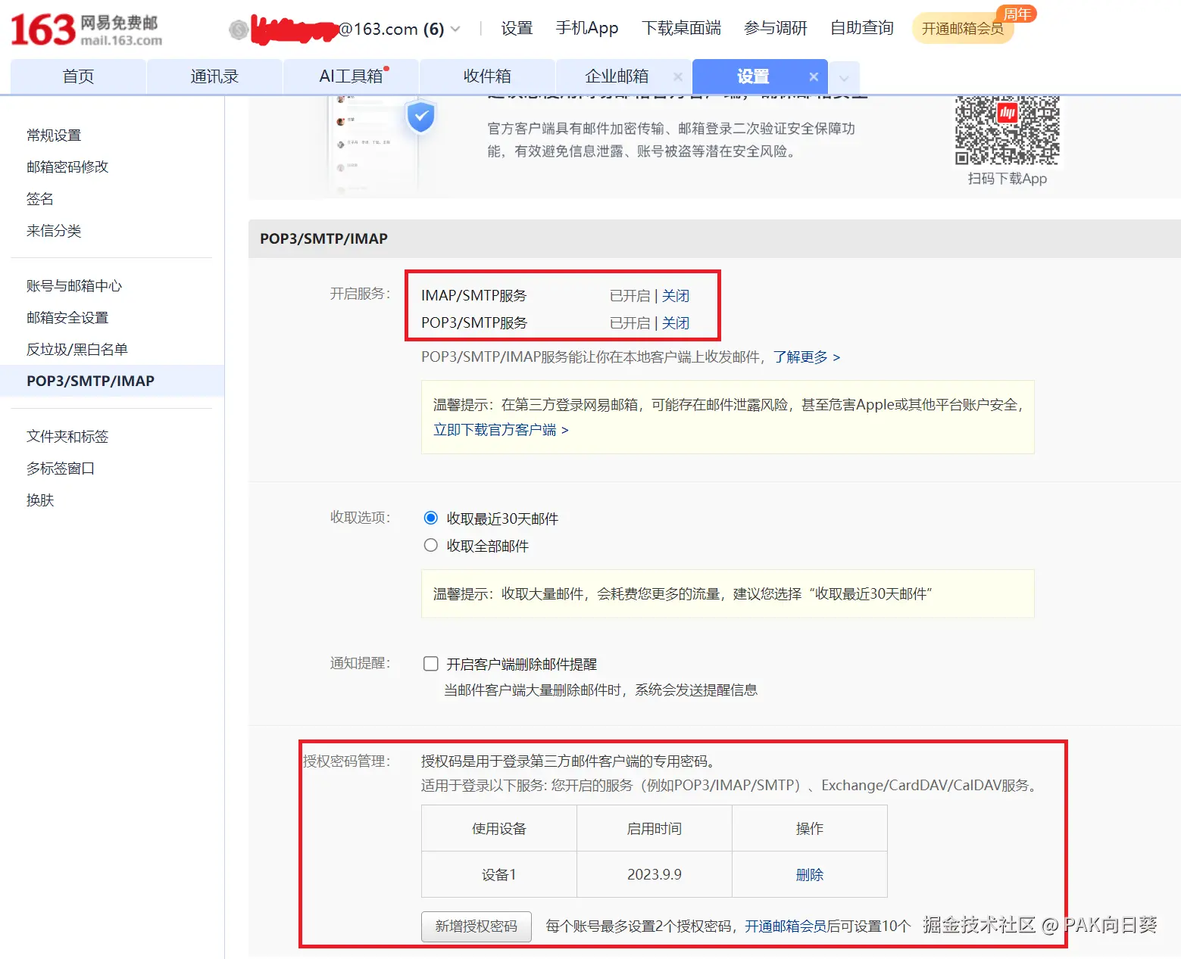Screen dimensions: 1181x959
Task: Click the 2023.9.9 date cell
Action: 655,874
